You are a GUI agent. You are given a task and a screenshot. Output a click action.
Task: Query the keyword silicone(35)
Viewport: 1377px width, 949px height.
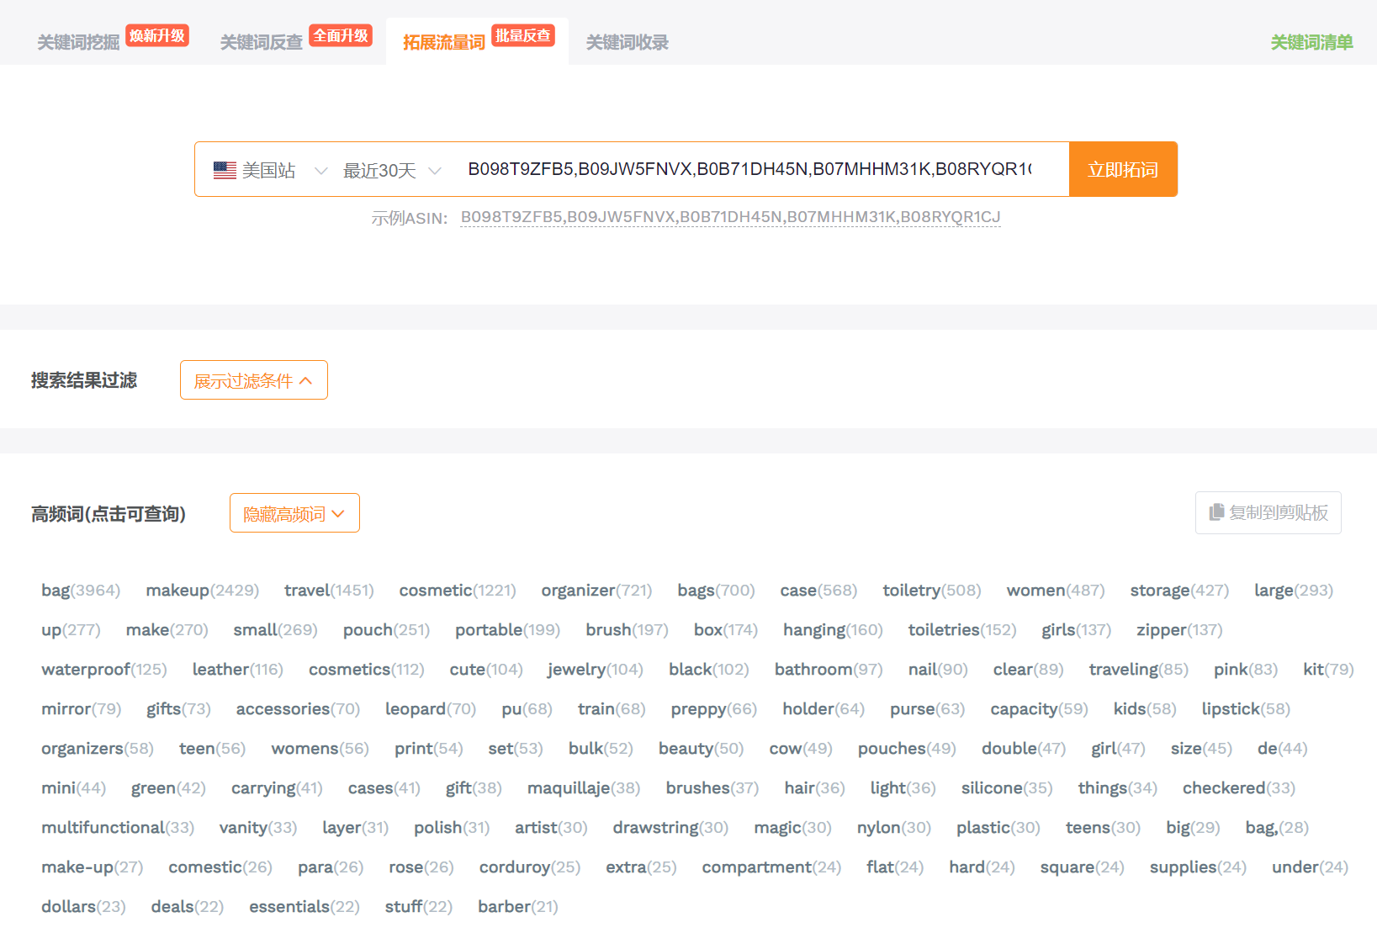pyautogui.click(x=1007, y=788)
